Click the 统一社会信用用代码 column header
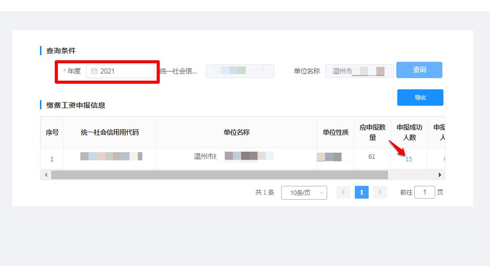The width and height of the screenshot is (490, 266). pos(110,132)
